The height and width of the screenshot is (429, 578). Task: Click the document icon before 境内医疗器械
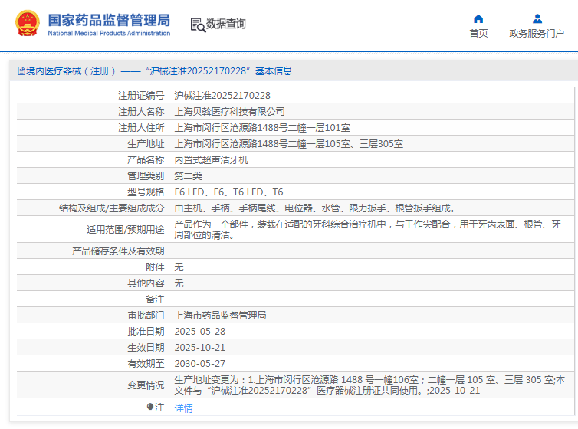[21, 71]
